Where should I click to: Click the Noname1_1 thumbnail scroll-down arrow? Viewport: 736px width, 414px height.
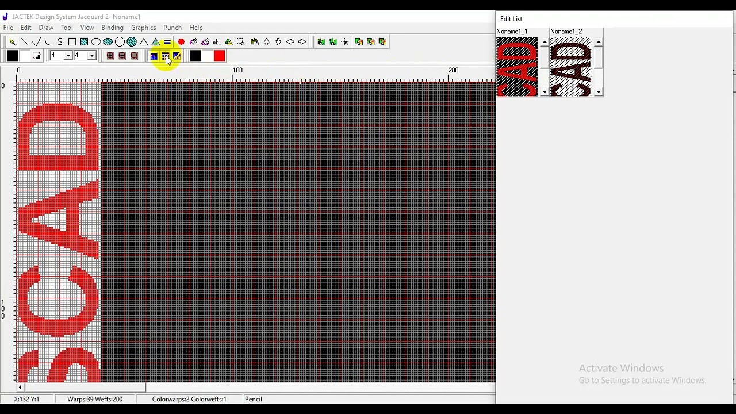[545, 92]
